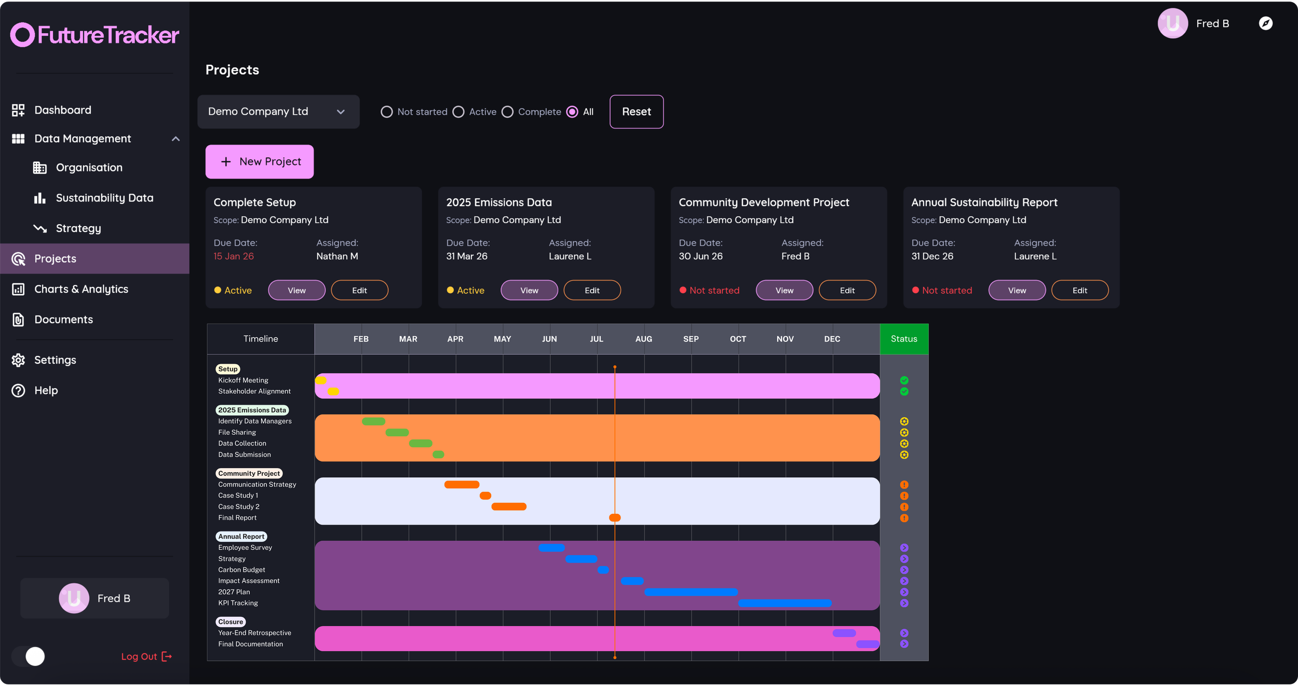The width and height of the screenshot is (1298, 686).
Task: Click the Help question mark icon
Action: (18, 391)
